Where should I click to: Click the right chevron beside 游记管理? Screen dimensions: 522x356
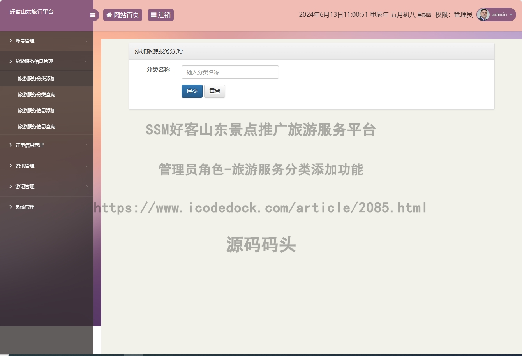pyautogui.click(x=86, y=186)
